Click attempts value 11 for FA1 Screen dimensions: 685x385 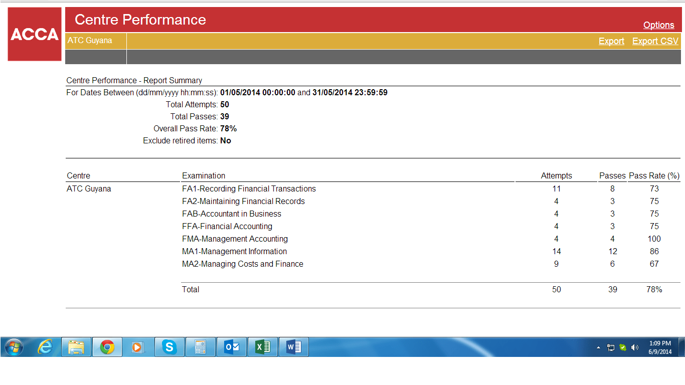[x=557, y=189]
